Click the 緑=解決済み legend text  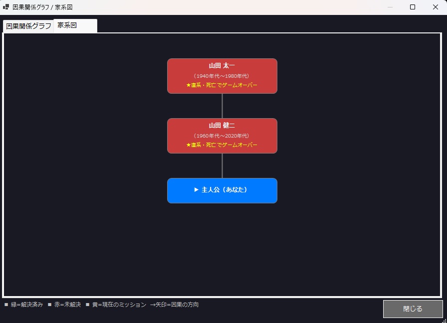27,305
